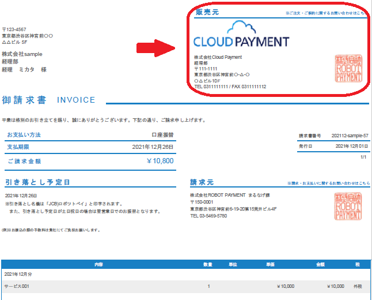Click the 発行日 label
This screenshot has width=372, height=300.
(x=305, y=146)
